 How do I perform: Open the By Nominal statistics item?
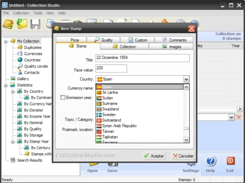pyautogui.click(x=33, y=123)
